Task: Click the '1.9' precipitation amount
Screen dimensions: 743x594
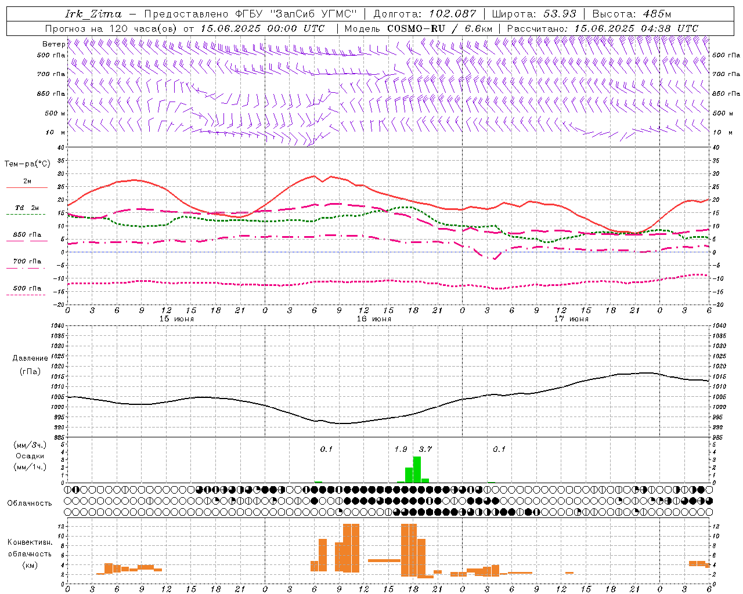Action: pyautogui.click(x=401, y=449)
